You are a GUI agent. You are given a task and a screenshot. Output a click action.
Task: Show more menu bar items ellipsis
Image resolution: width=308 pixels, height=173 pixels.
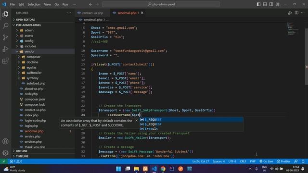tap(74, 4)
